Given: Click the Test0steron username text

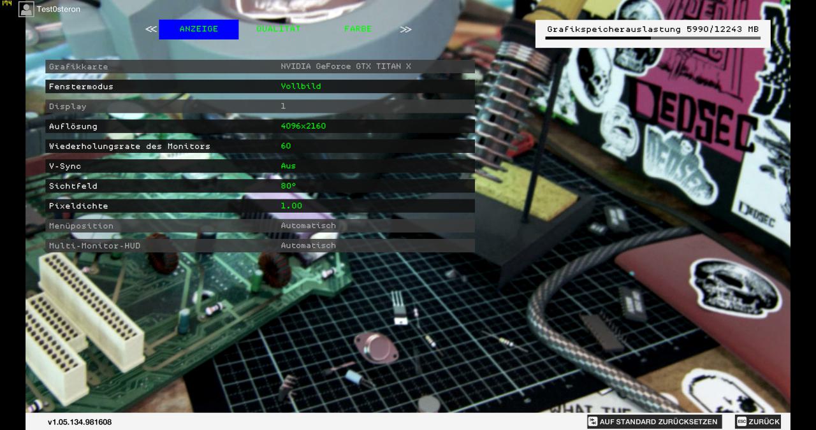Looking at the screenshot, I should pos(59,10).
